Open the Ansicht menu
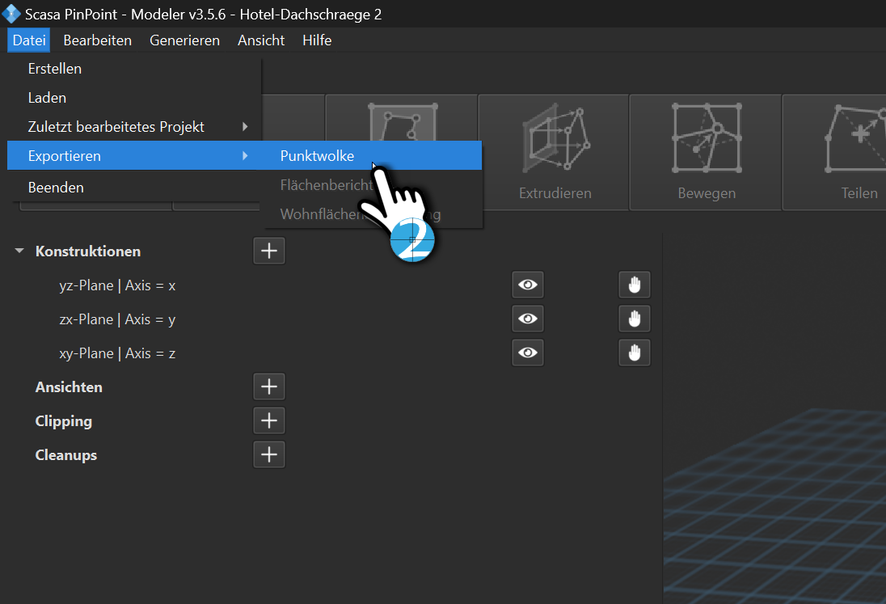This screenshot has width=886, height=604. [x=261, y=40]
